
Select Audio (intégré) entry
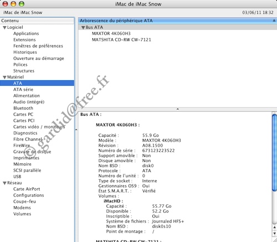29,102
